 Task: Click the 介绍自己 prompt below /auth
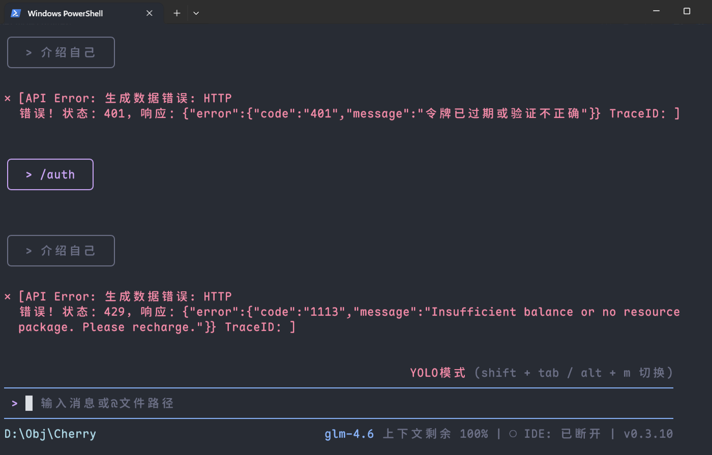click(x=61, y=251)
